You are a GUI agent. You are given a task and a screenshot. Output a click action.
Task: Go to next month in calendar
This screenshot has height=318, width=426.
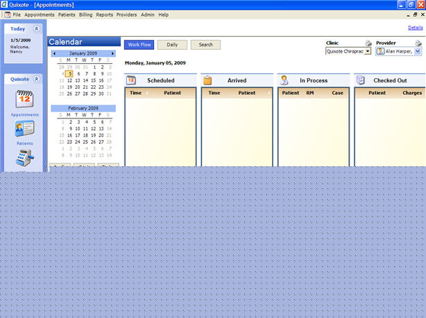pyautogui.click(x=112, y=53)
